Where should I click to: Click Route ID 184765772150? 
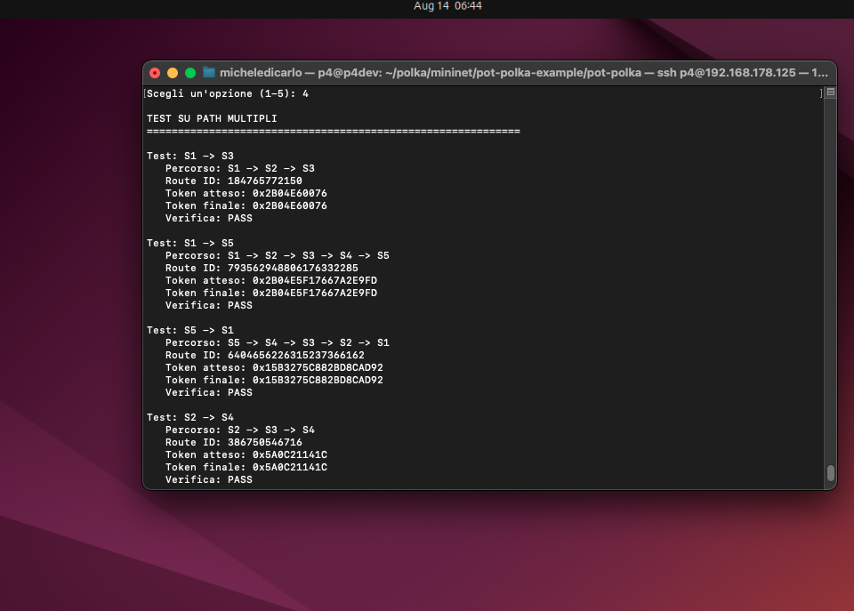233,181
